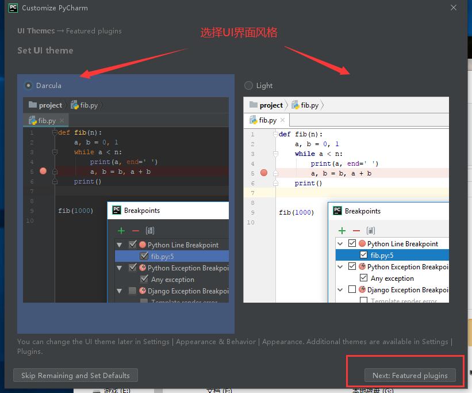
Task: Click red remove breakpoint minus in Darcula preview
Action: tap(136, 231)
